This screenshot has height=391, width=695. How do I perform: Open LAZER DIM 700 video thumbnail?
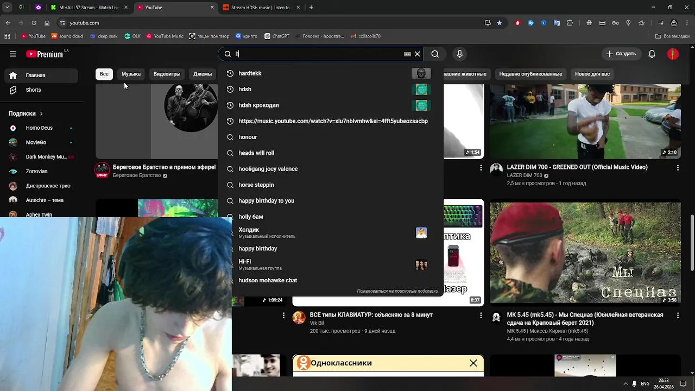(x=585, y=122)
